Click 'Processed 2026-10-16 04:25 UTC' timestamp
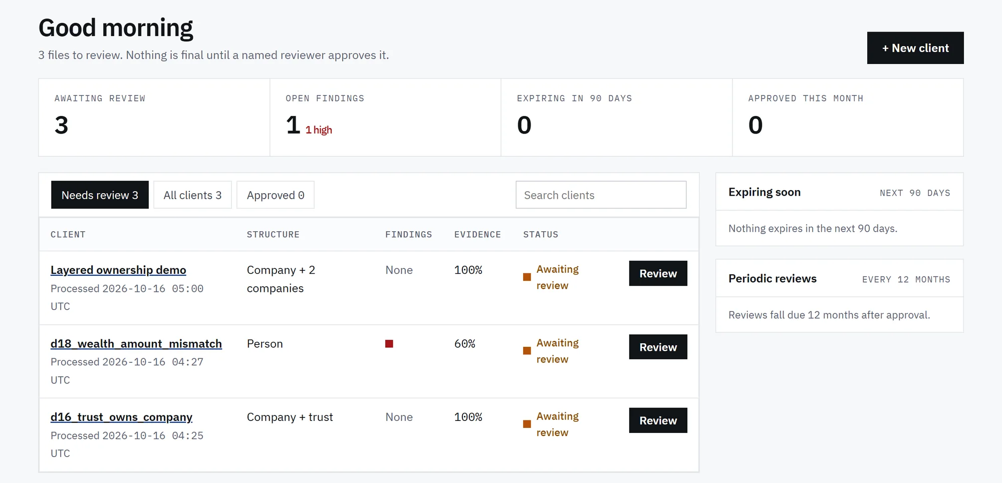The width and height of the screenshot is (1002, 483). [x=127, y=444]
